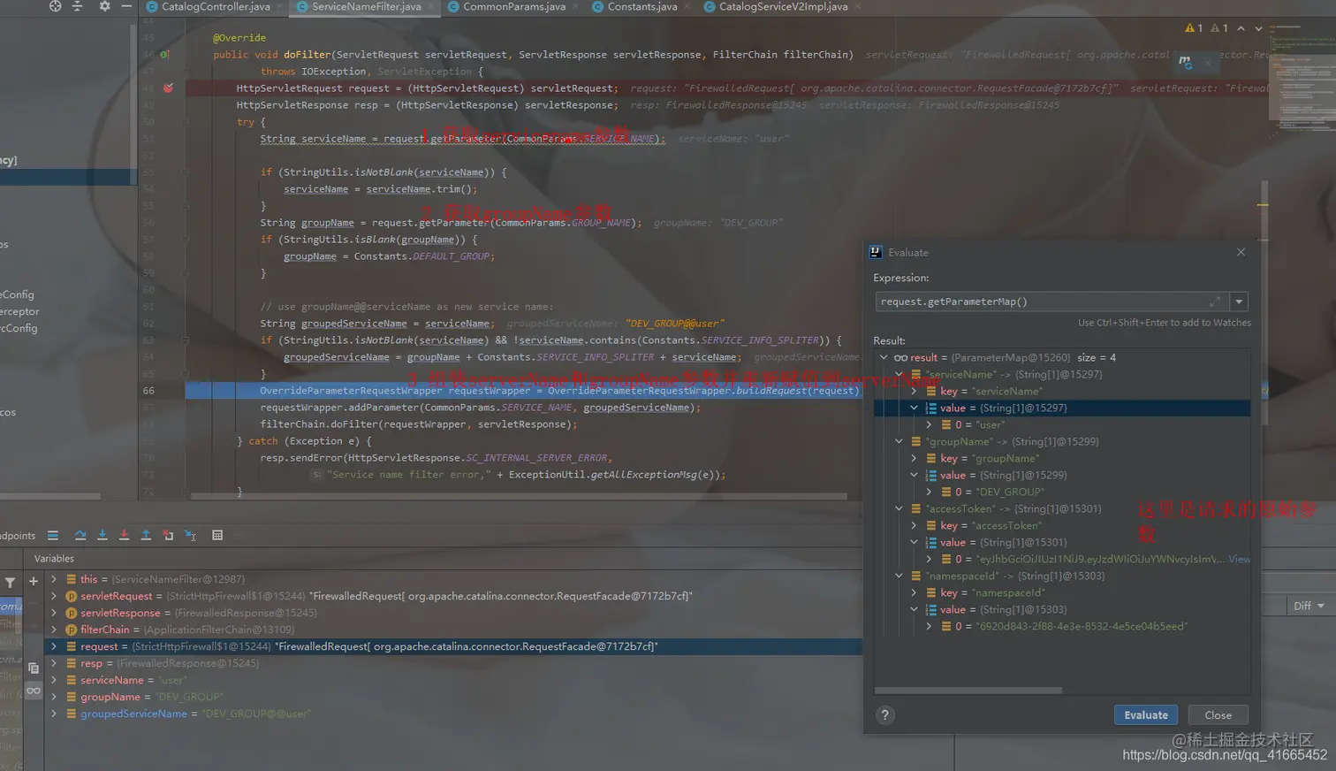The width and height of the screenshot is (1336, 771).
Task: Hide the project panel with minus icon
Action: point(126,6)
